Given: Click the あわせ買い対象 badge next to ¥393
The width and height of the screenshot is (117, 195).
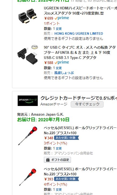Looking at the screenshot, I should pos(66,179).
